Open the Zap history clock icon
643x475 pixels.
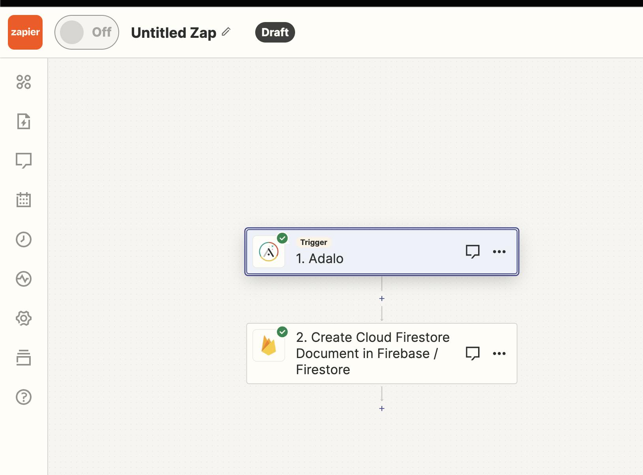pyautogui.click(x=24, y=239)
